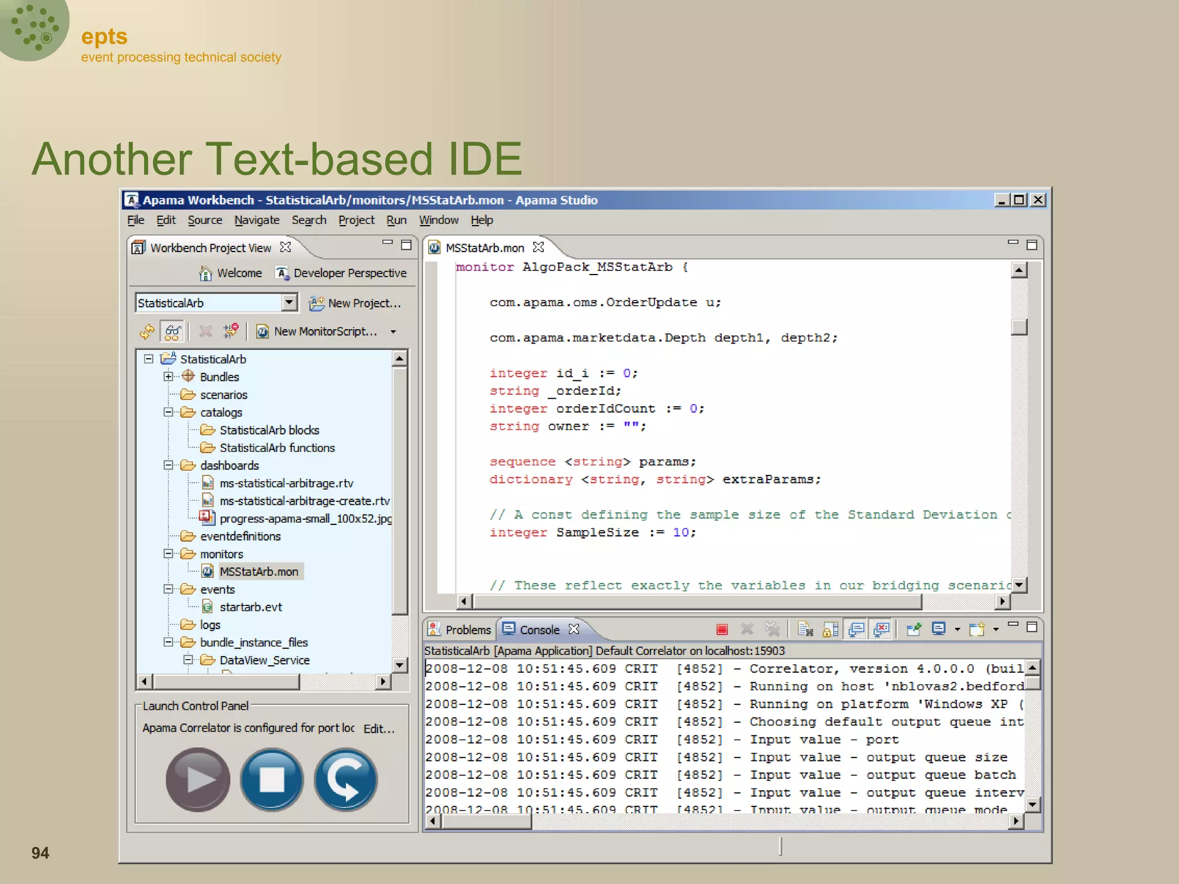Toggle the glasses filter view button
This screenshot has width=1179, height=884.
(172, 331)
